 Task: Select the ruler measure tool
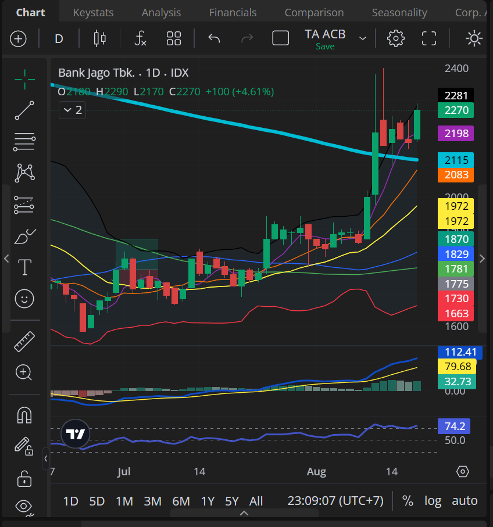[24, 342]
